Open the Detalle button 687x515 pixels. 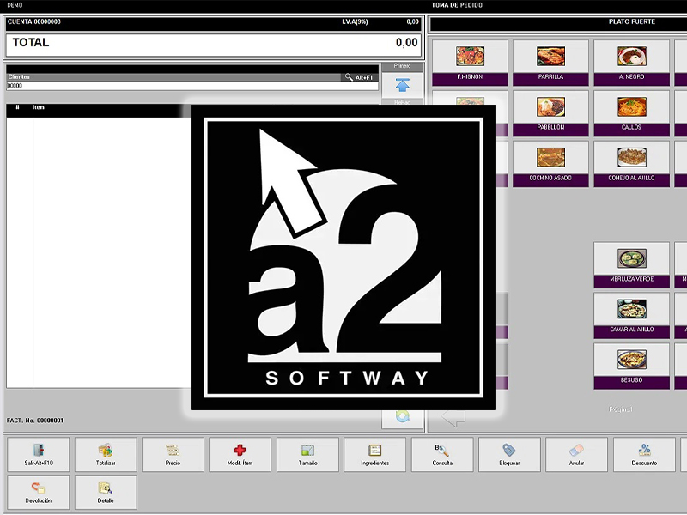coord(106,492)
